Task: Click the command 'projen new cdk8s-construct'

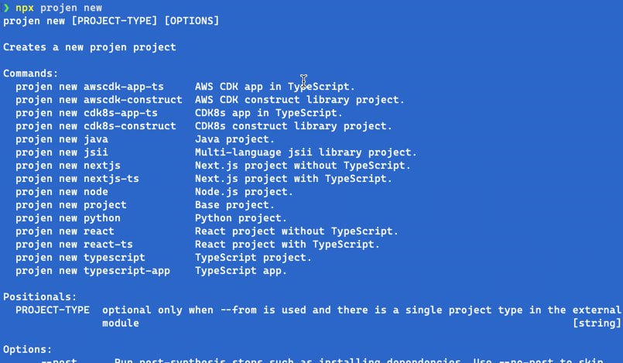Action: coord(96,126)
